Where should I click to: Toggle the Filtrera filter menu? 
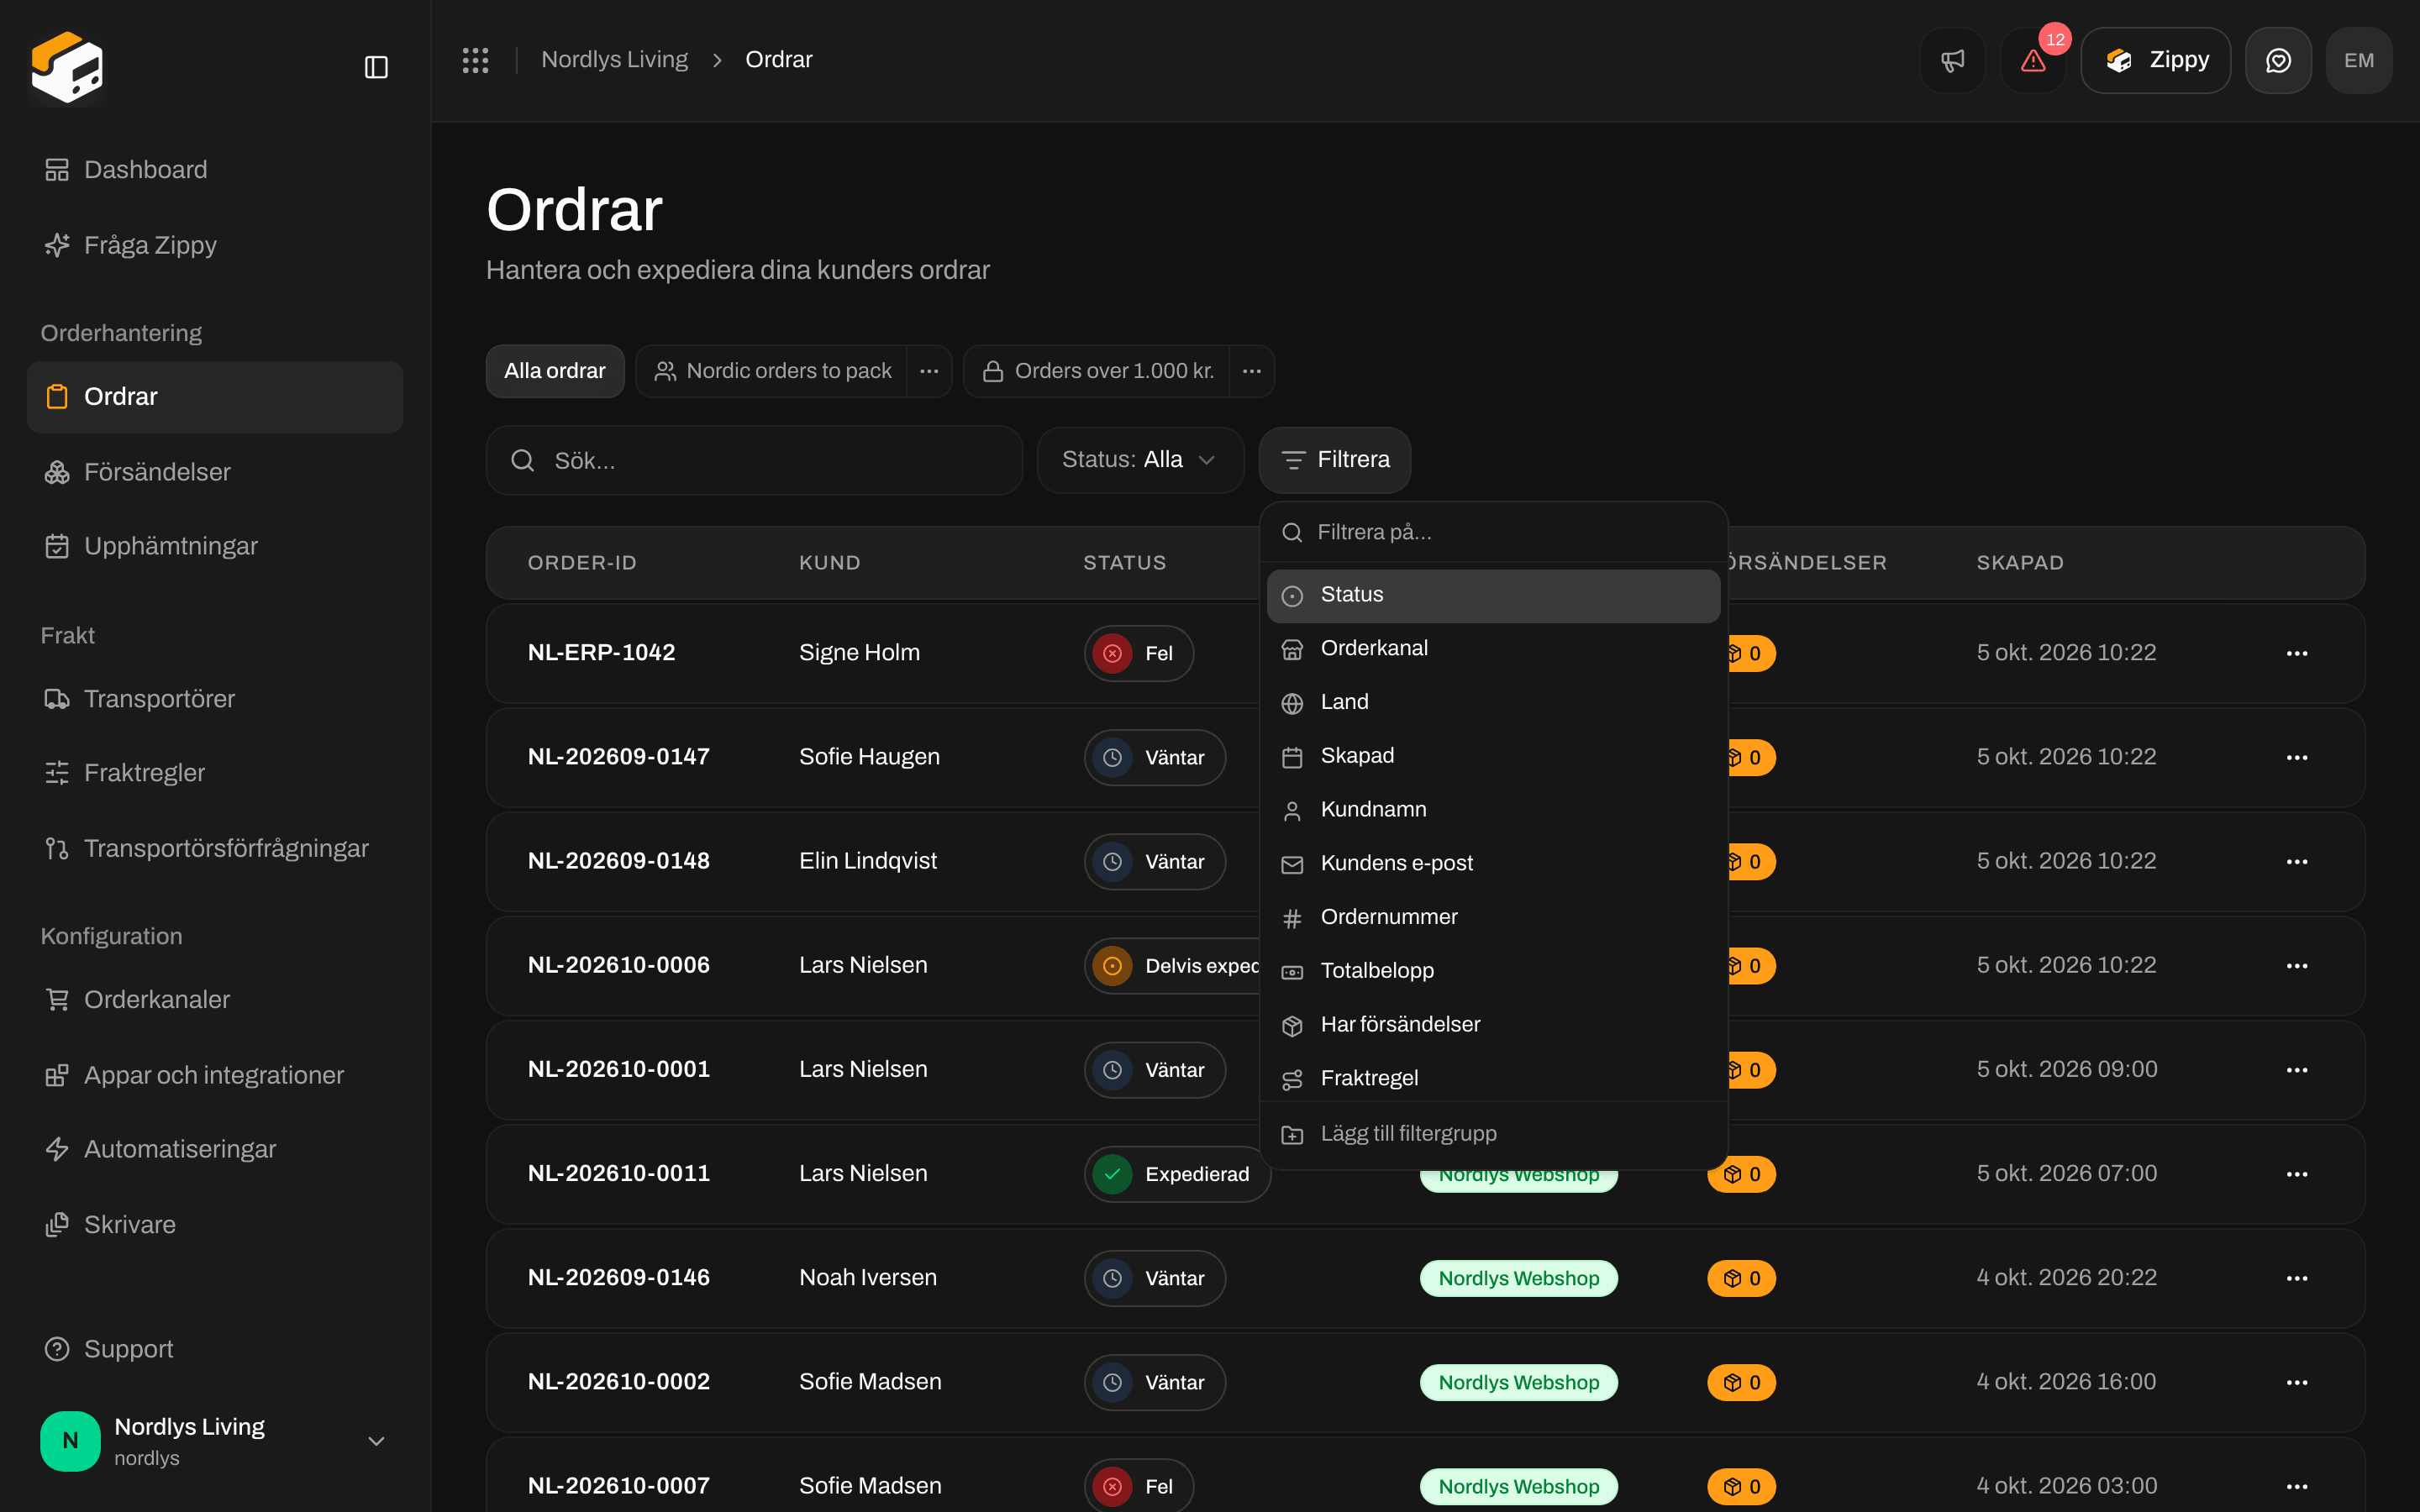[1335, 460]
